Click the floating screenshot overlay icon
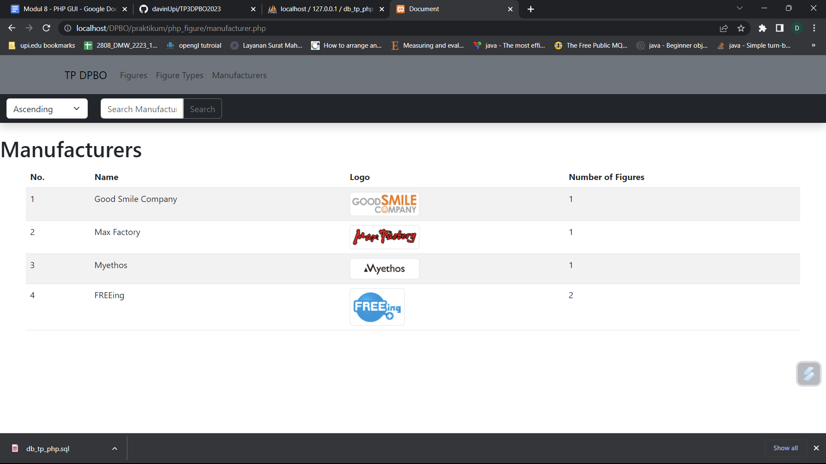Viewport: 826px width, 464px height. point(809,374)
